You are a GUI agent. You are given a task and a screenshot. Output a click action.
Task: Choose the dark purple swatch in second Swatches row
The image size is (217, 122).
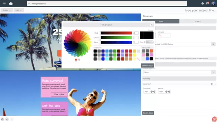click(119, 55)
